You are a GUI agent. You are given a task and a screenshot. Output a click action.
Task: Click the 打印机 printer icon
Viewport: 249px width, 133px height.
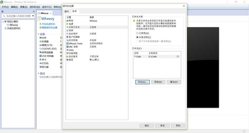coord(40,63)
